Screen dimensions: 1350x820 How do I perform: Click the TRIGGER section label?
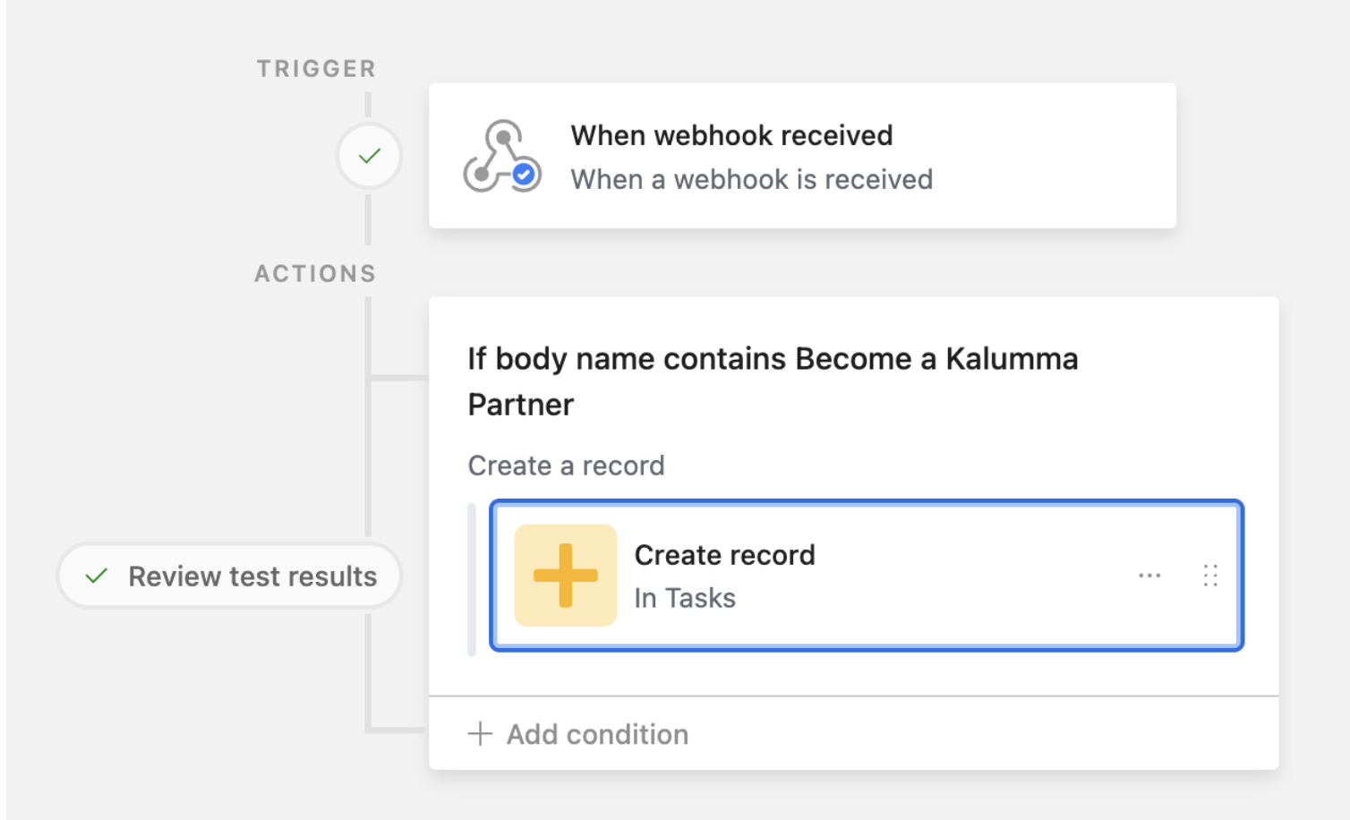click(x=316, y=69)
